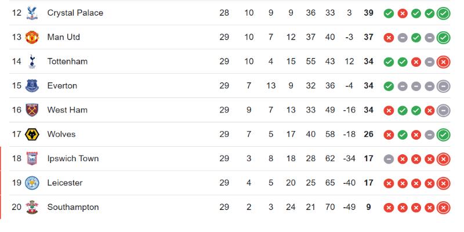The width and height of the screenshot is (464, 232).
Task: Click Leicester's 17 points value
Action: [368, 183]
